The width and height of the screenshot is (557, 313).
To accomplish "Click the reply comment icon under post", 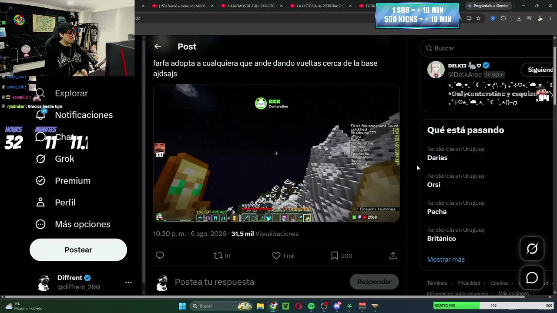I will (x=160, y=256).
